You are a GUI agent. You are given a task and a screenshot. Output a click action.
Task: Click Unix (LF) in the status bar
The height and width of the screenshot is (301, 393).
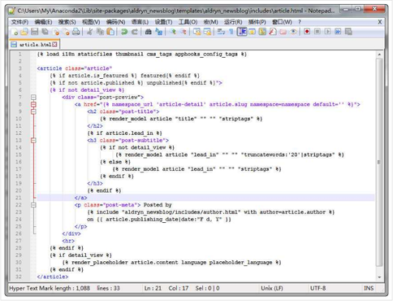coord(272,288)
